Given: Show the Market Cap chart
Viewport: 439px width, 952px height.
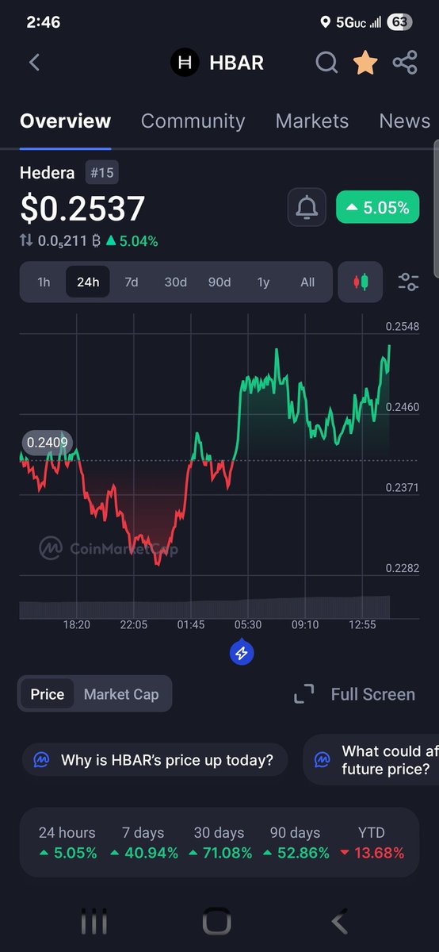Looking at the screenshot, I should coord(121,694).
